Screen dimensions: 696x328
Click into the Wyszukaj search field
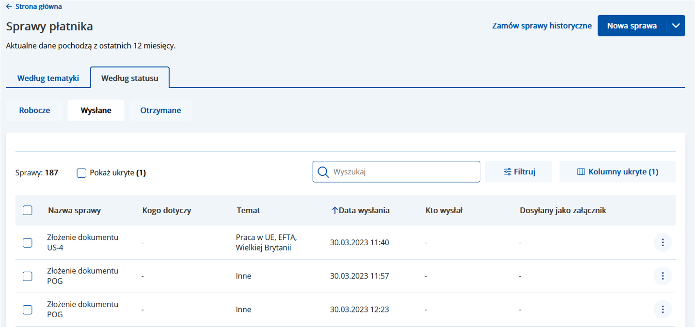point(402,172)
